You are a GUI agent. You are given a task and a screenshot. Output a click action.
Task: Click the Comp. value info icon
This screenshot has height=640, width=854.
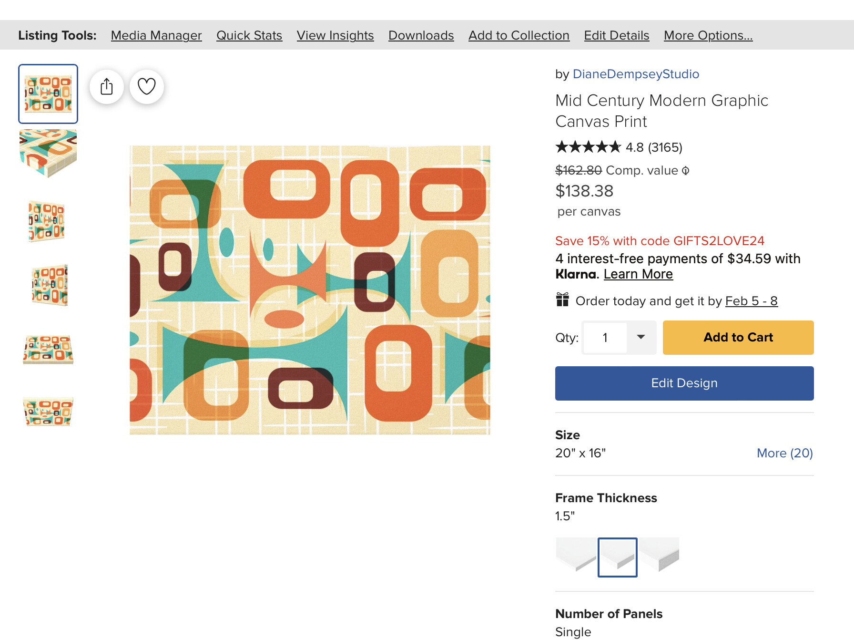tap(685, 171)
